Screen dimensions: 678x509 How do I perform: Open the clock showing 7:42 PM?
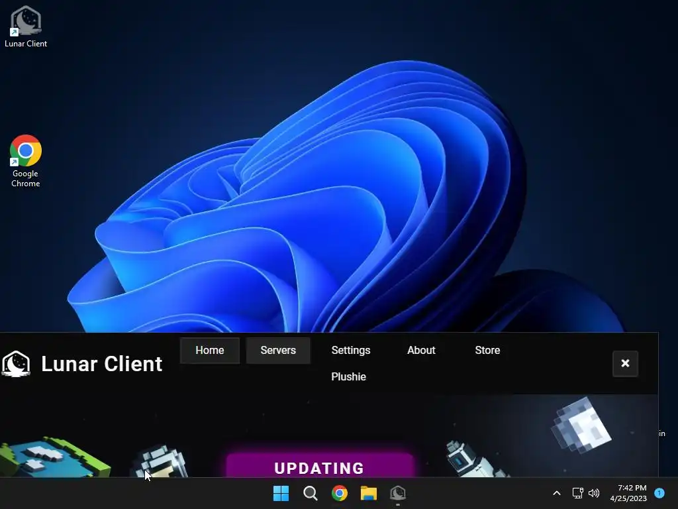tap(628, 493)
